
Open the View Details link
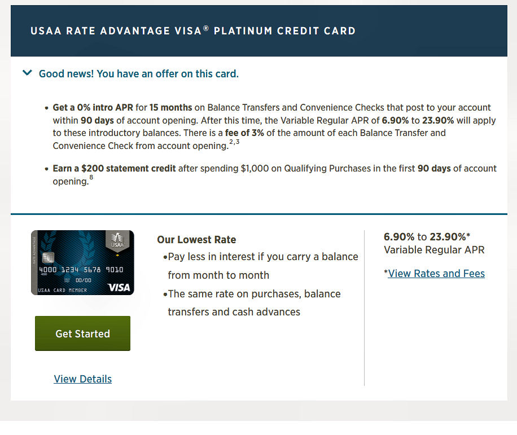coord(83,379)
